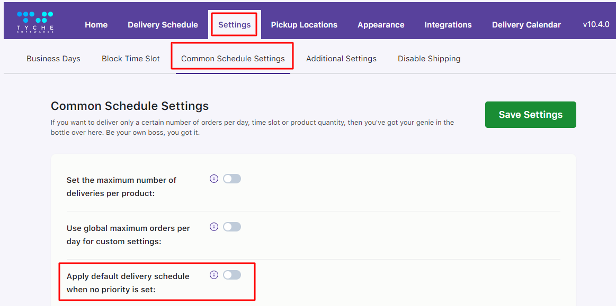Open Block Time Slot tab
The height and width of the screenshot is (306, 616).
tap(131, 59)
